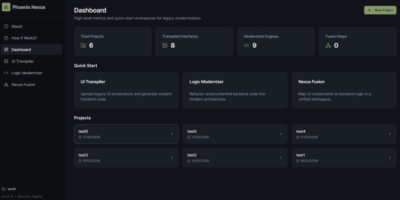Click the Fusion Maps count 0
400x200 pixels.
(336, 45)
